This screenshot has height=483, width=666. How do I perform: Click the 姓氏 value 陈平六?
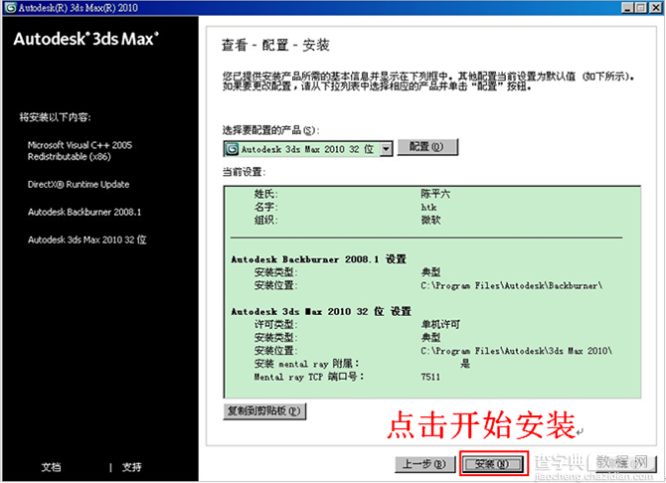(435, 194)
